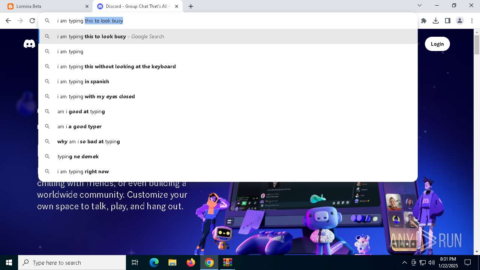This screenshot has width=480, height=270.
Task: Select the plain 'i am typing' suggestion
Action: point(228,51)
